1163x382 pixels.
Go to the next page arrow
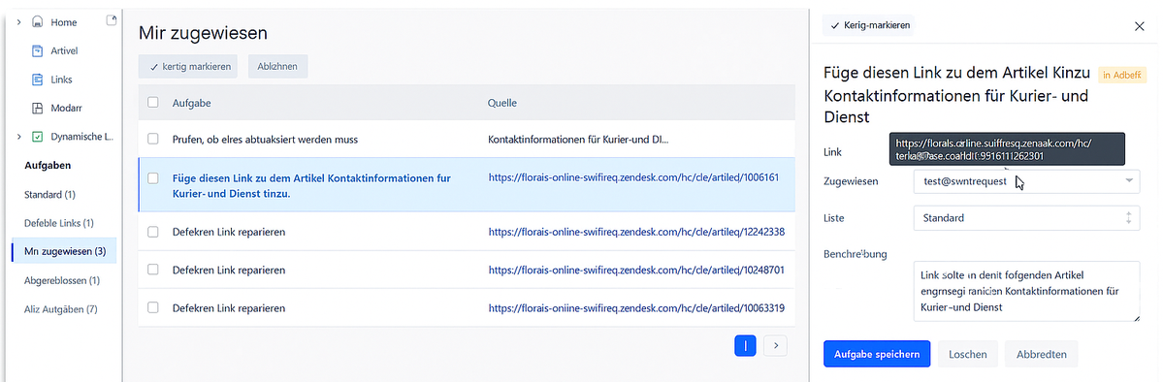(775, 345)
